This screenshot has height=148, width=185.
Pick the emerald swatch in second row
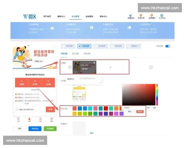96,113
